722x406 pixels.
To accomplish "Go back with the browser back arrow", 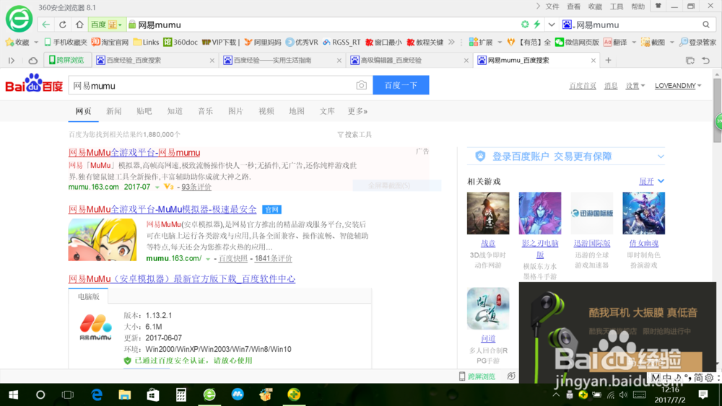I will point(45,25).
